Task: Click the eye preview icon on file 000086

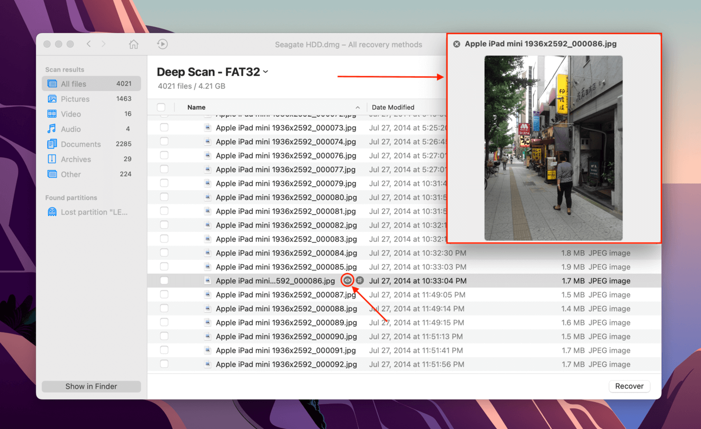Action: (x=347, y=280)
